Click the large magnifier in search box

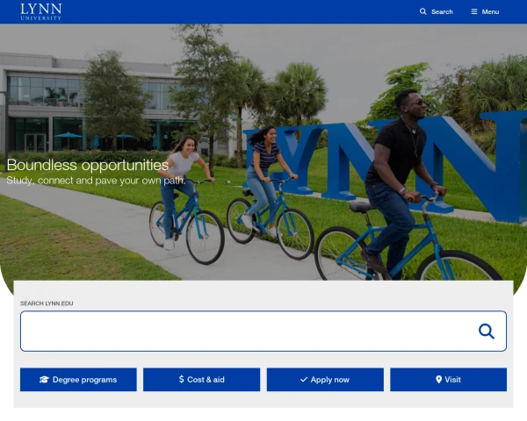(x=487, y=332)
